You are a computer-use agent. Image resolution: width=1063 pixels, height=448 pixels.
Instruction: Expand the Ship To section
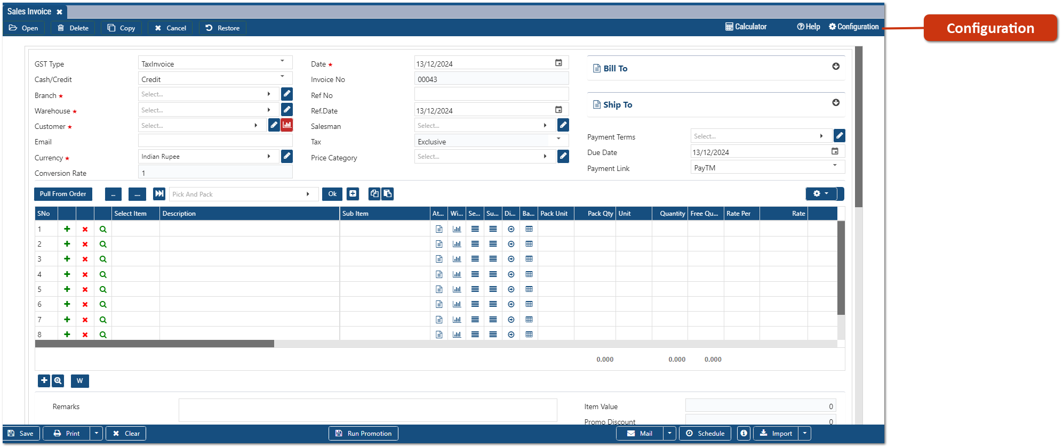pyautogui.click(x=836, y=102)
